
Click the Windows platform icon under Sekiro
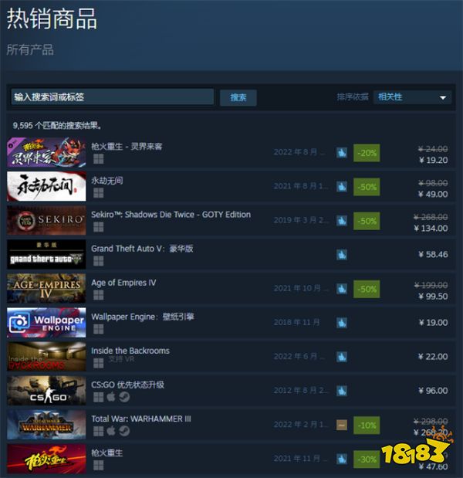[x=99, y=227]
